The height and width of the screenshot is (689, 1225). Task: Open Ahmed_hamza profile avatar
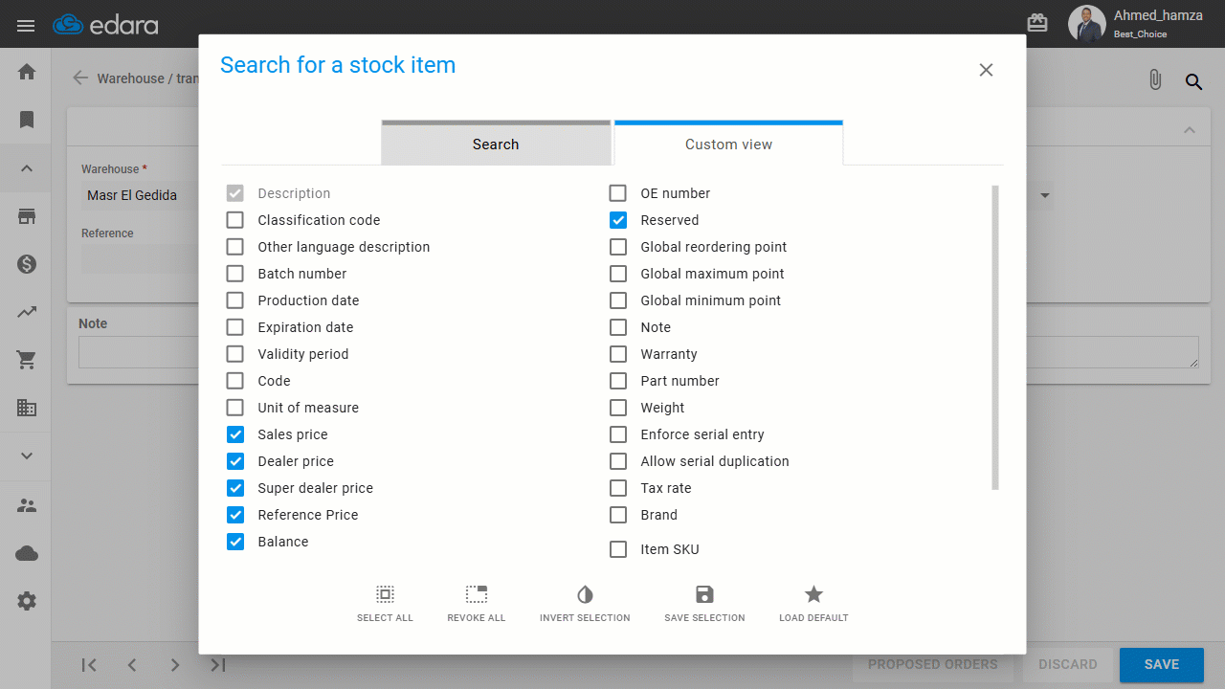pyautogui.click(x=1086, y=24)
